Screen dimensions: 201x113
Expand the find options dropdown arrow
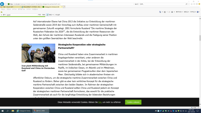pyautogui.click(x=53, y=15)
